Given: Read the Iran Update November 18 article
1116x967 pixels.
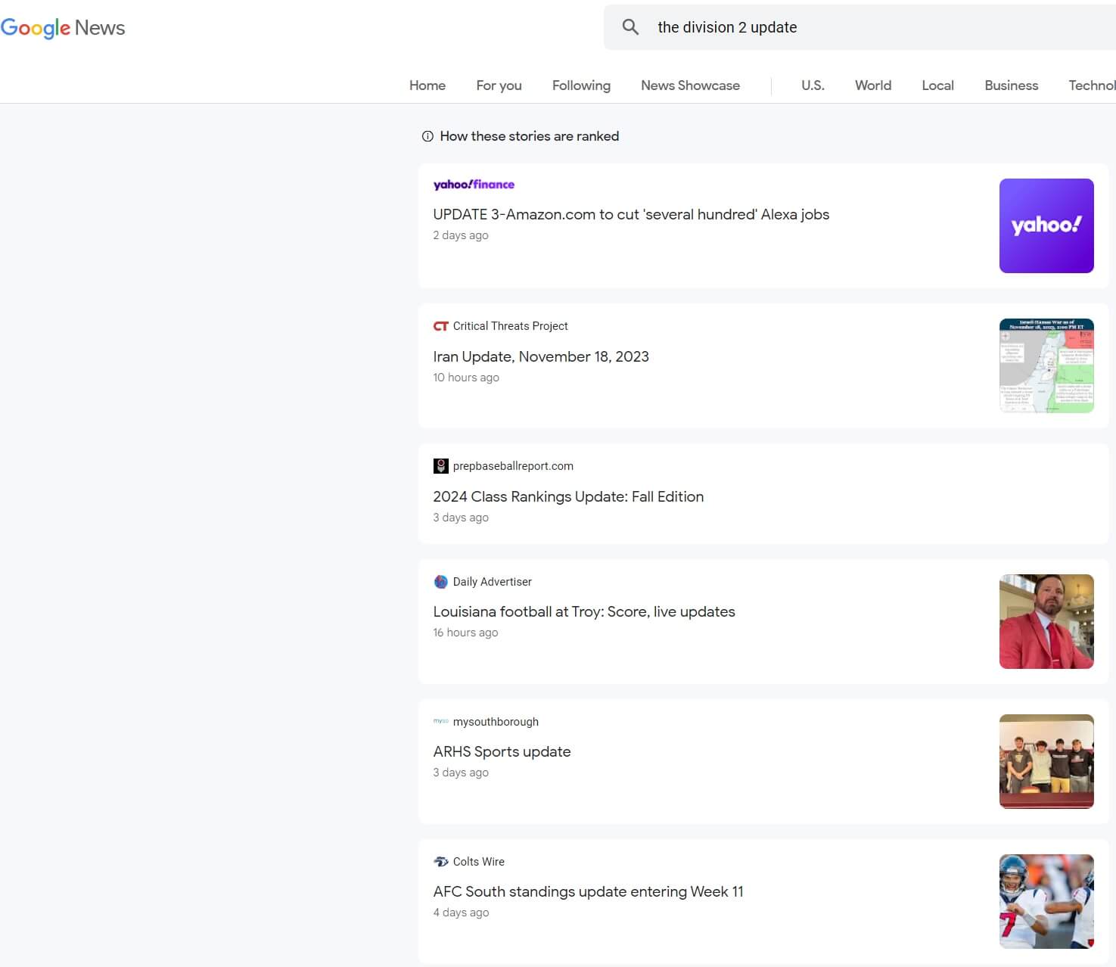Looking at the screenshot, I should [541, 357].
